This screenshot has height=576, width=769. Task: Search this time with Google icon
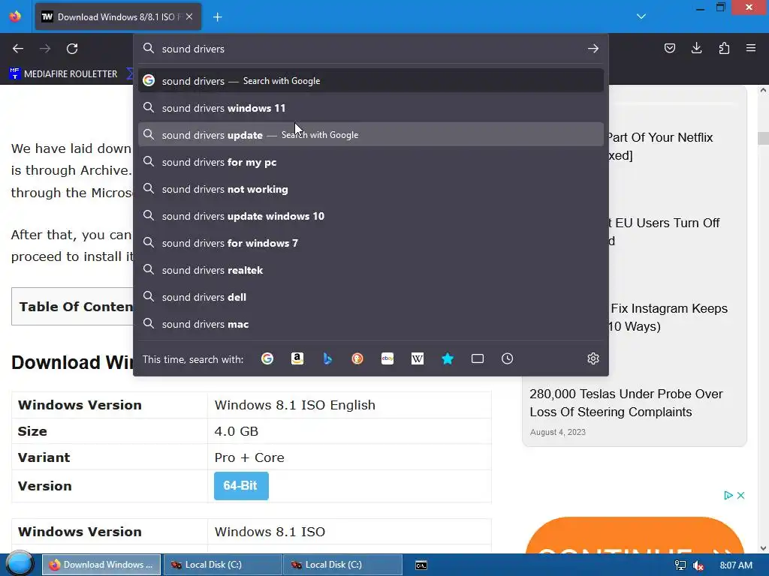(x=267, y=358)
